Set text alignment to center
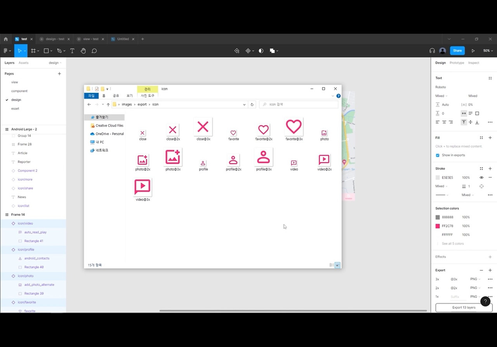Viewport: 497px width, 347px height. (x=444, y=122)
